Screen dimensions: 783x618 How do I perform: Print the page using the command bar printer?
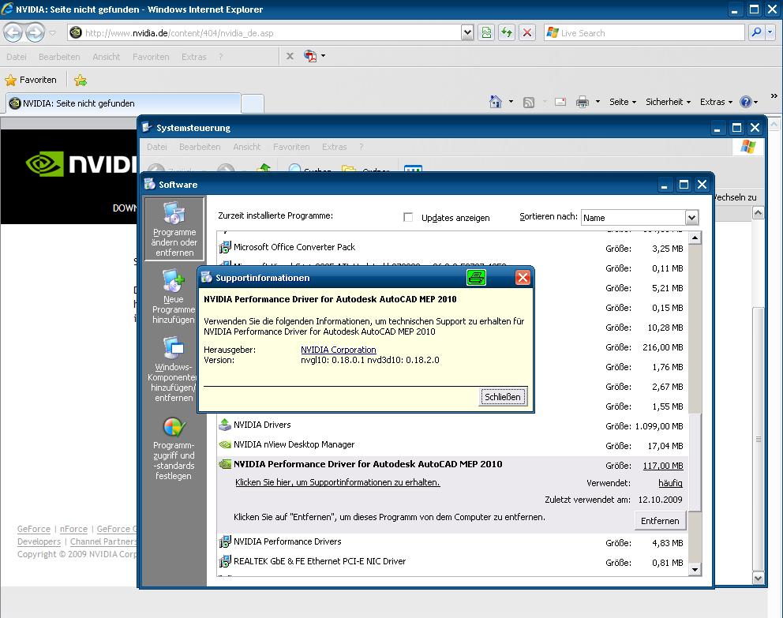[x=583, y=102]
